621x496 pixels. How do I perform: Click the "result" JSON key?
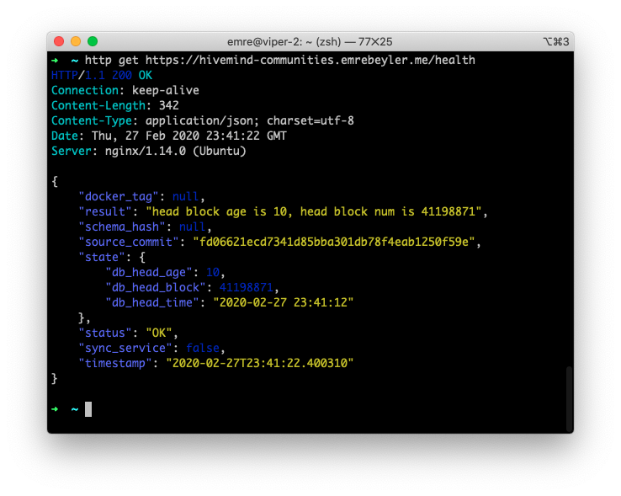coord(105,211)
